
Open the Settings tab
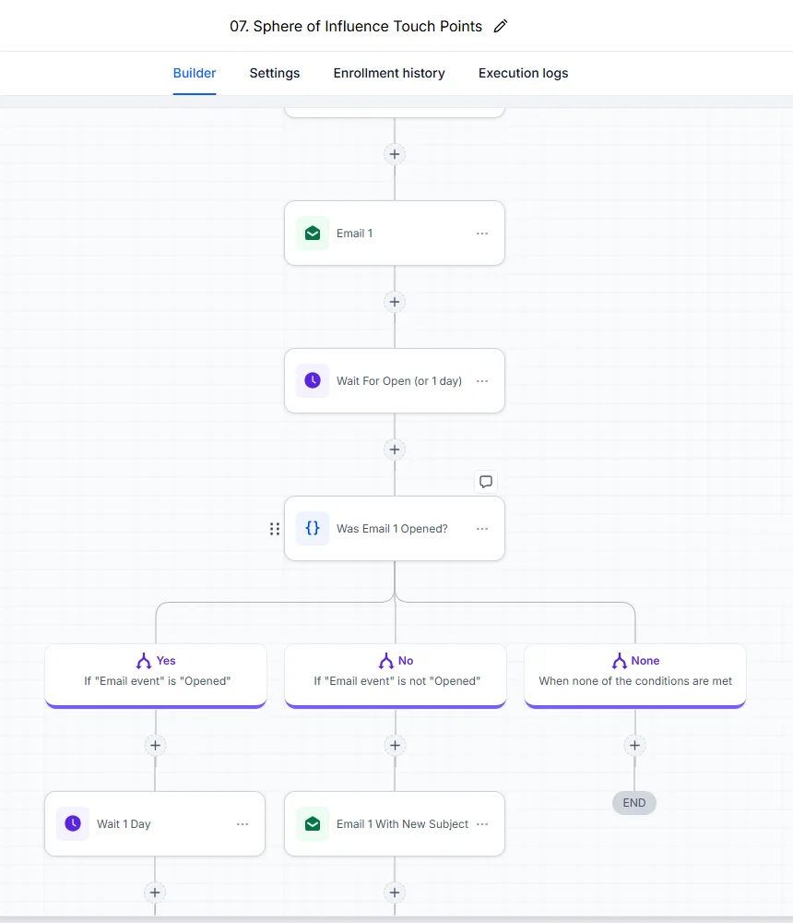point(275,73)
